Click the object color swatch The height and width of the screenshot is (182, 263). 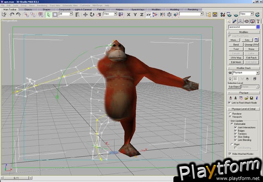coord(258,27)
